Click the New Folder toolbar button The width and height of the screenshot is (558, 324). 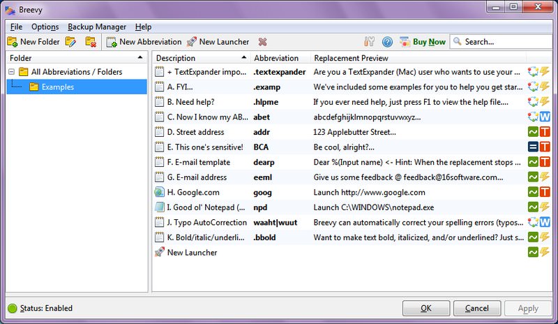(33, 42)
